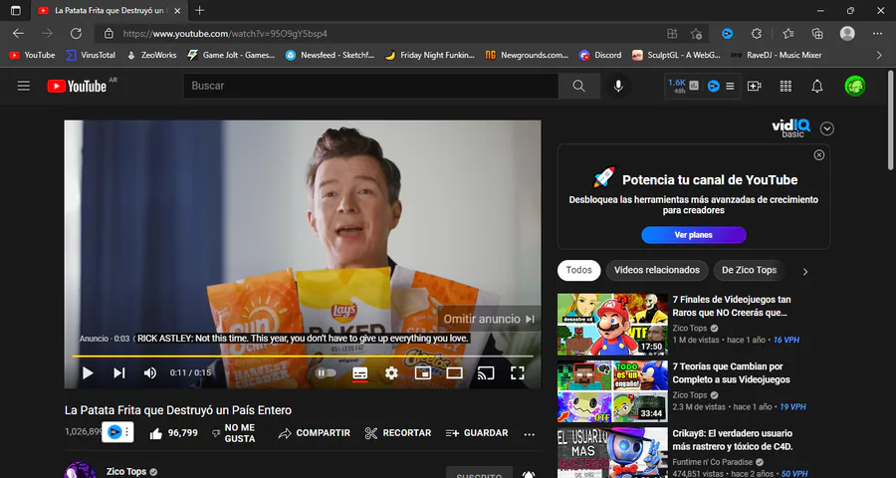Start voice search with microphone icon
This screenshot has height=478, width=896.
pyautogui.click(x=618, y=86)
